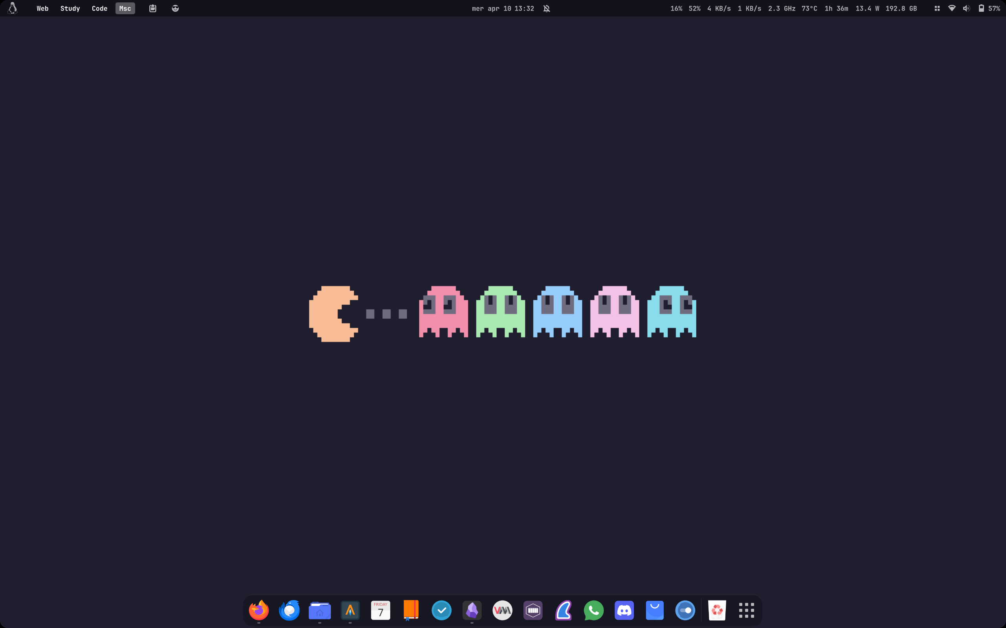Image resolution: width=1006 pixels, height=628 pixels.
Task: Open the Obsidian app in dock
Action: click(472, 610)
